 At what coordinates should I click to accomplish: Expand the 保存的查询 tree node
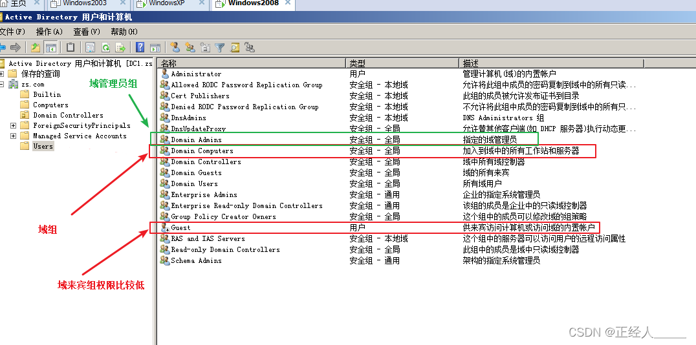click(x=2, y=74)
